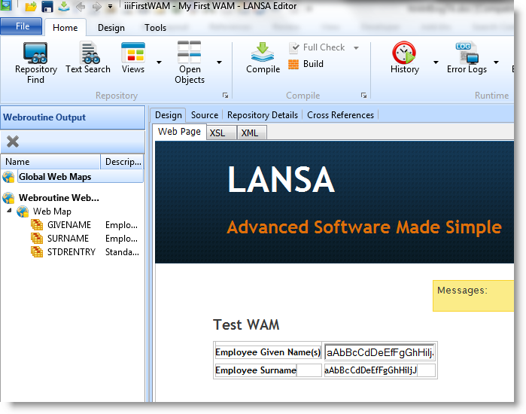Click the Messages yellow box
The width and height of the screenshot is (526, 414).
pos(473,296)
